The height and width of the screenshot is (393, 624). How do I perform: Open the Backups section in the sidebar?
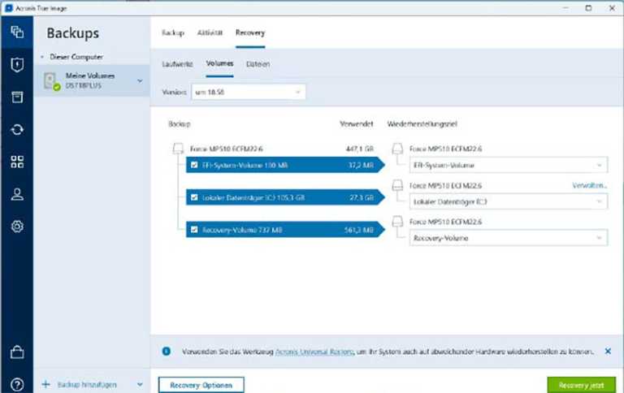pos(17,32)
